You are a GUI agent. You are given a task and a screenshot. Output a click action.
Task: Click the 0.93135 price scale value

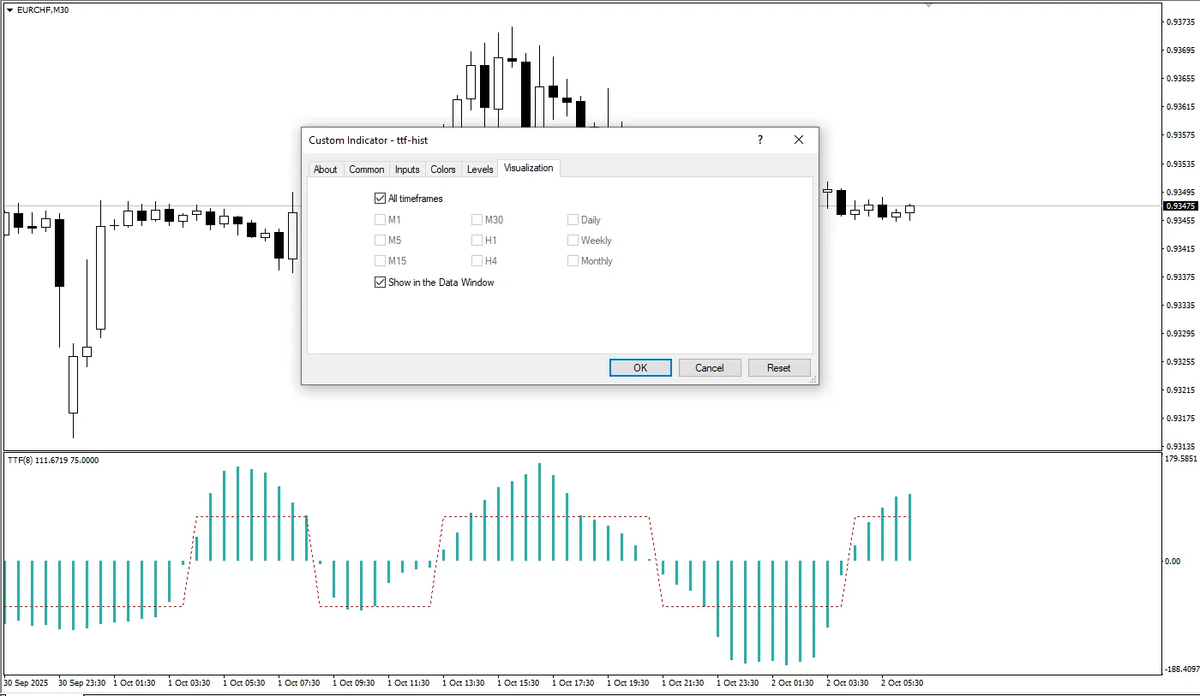point(1181,447)
